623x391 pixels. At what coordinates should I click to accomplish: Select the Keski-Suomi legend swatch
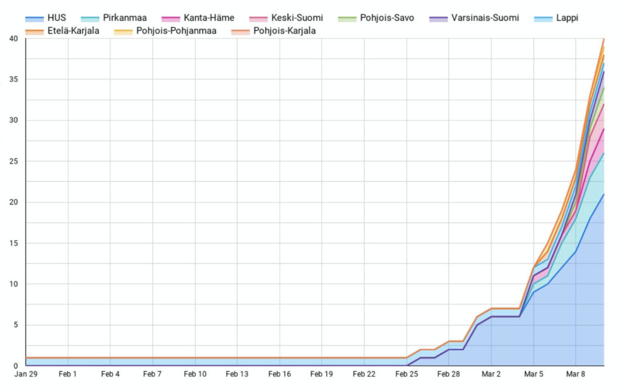point(258,19)
